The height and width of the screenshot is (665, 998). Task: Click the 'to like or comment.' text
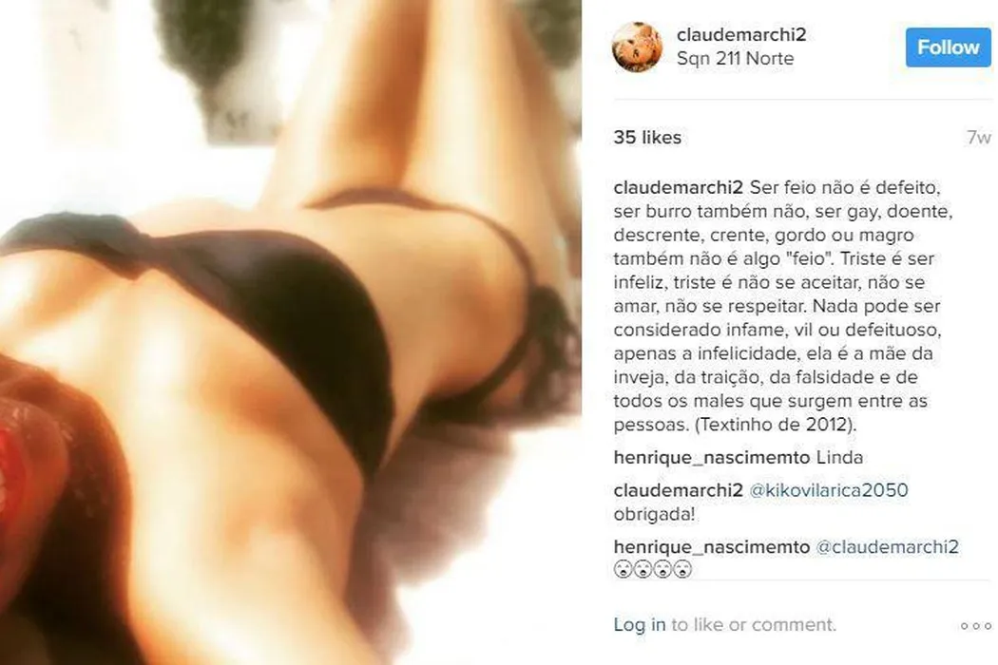pos(754,625)
